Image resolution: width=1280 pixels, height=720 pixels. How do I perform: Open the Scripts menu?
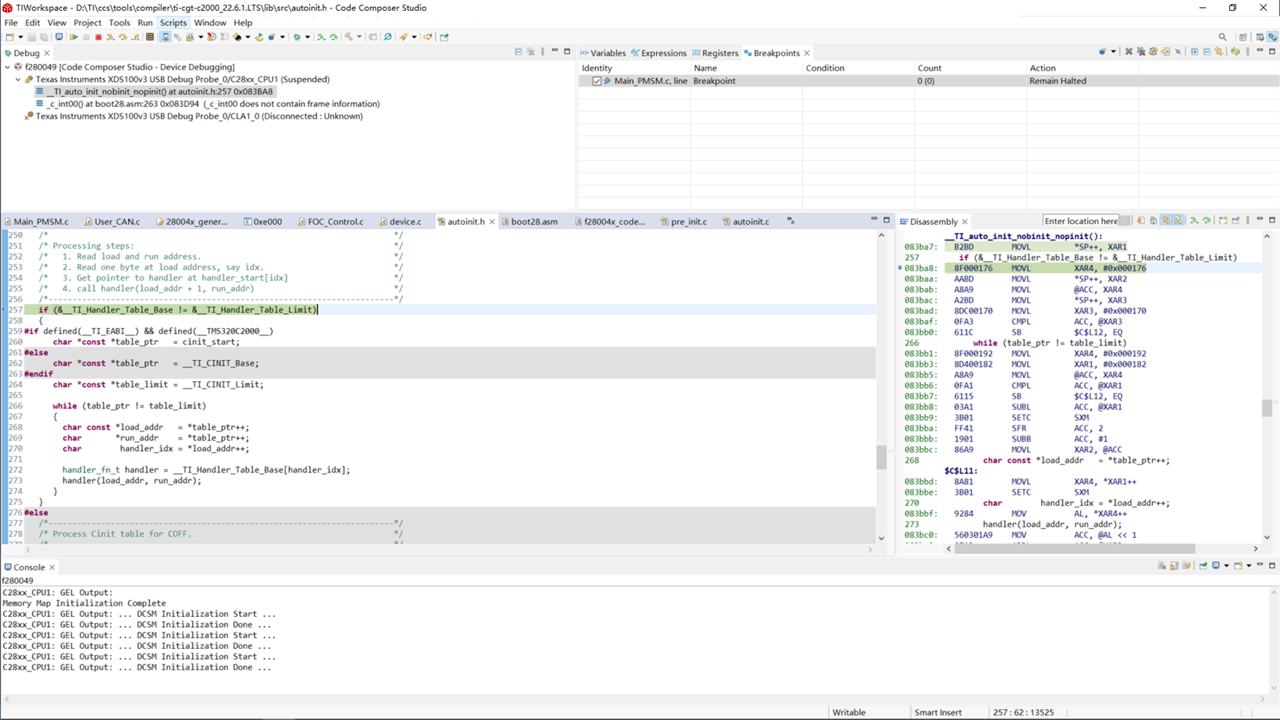173,23
